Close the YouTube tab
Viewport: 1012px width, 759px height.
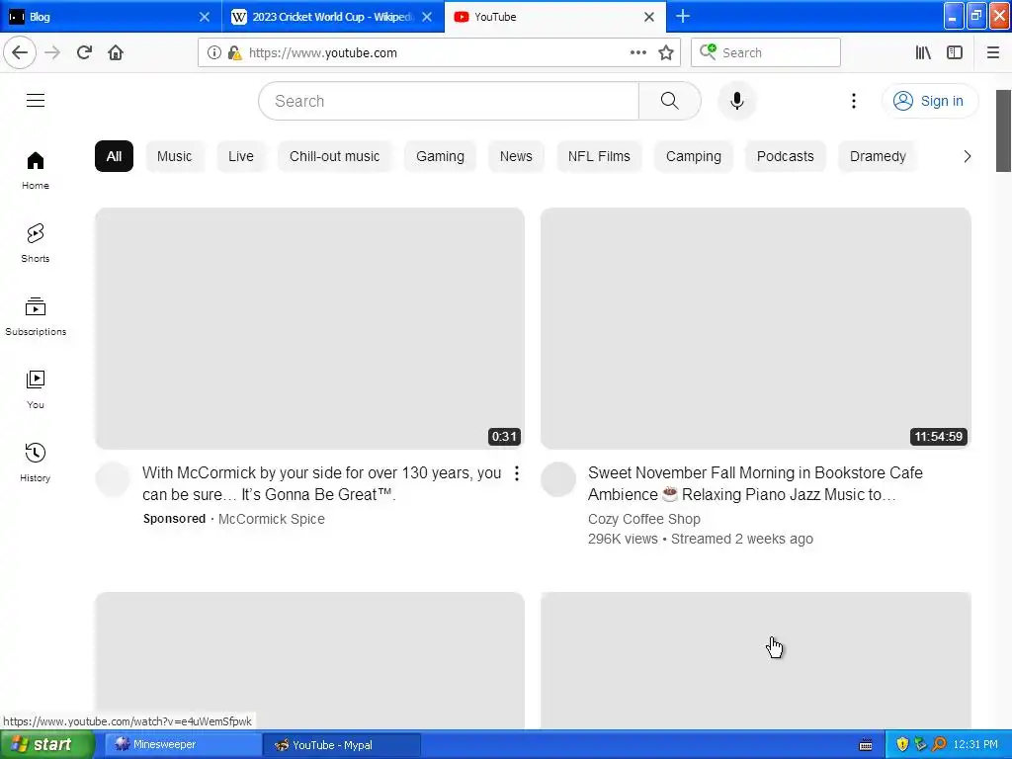[x=649, y=17]
